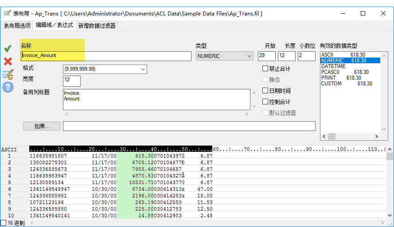The height and width of the screenshot is (227, 394).
Task: Check the 控制合计 option
Action: pos(265,102)
